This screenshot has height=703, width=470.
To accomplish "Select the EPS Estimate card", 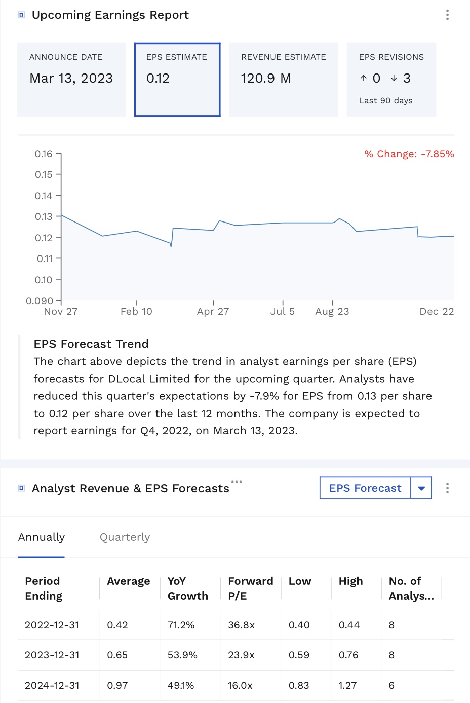I will point(177,80).
